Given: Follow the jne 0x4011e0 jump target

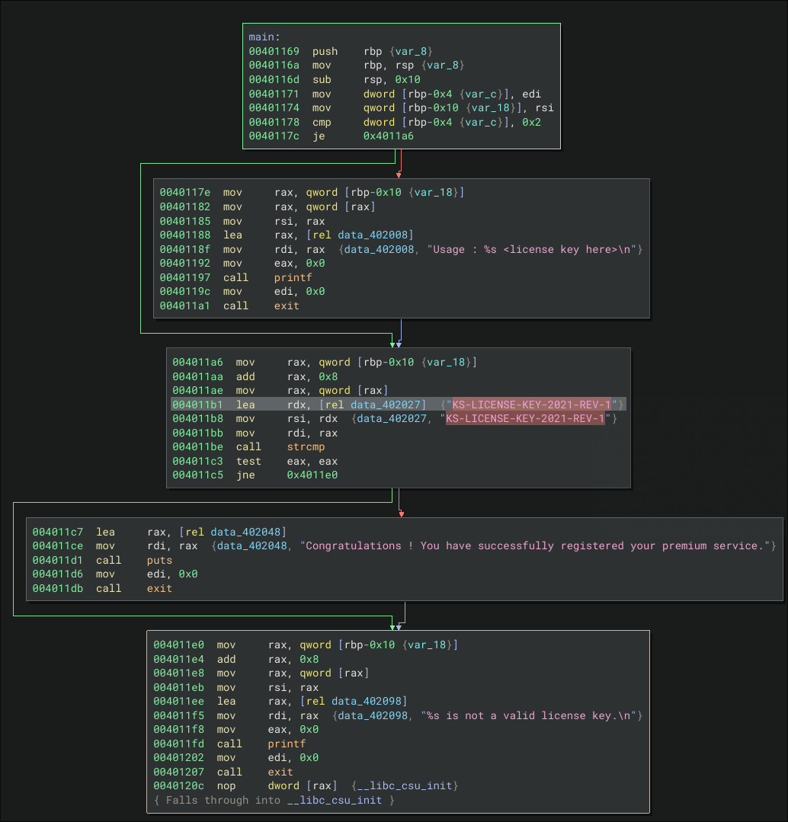Looking at the screenshot, I should click(312, 475).
